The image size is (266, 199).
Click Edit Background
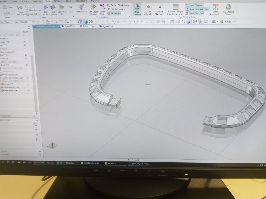coord(116,9)
